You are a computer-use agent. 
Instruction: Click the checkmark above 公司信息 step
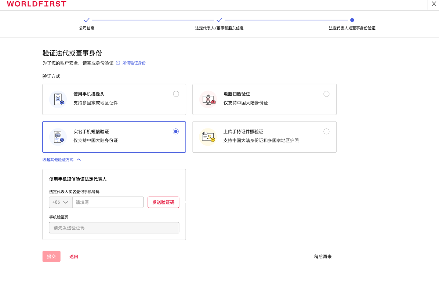pyautogui.click(x=87, y=20)
